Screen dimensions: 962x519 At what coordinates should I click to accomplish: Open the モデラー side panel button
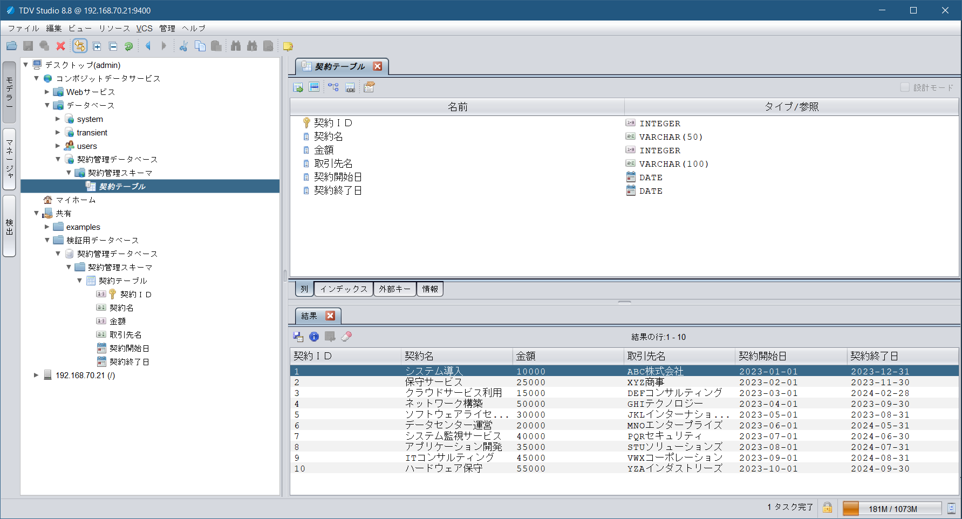point(9,92)
